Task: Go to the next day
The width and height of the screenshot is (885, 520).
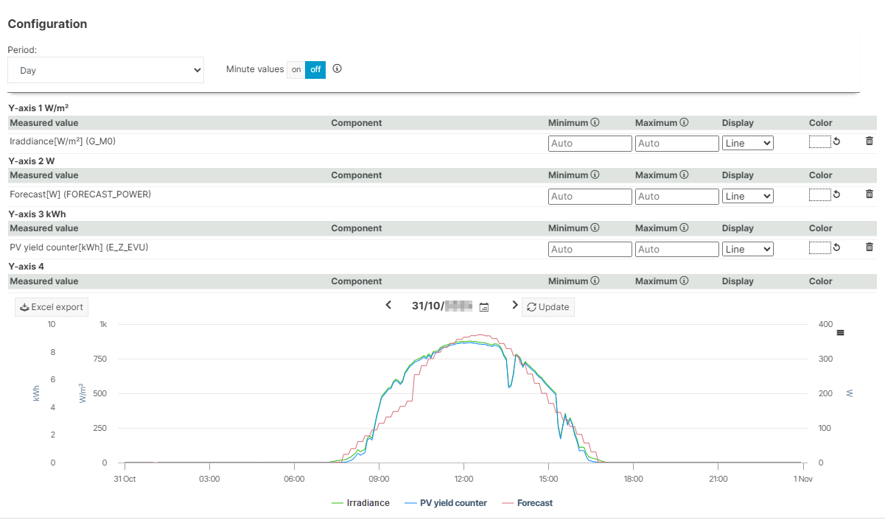Action: coord(514,305)
